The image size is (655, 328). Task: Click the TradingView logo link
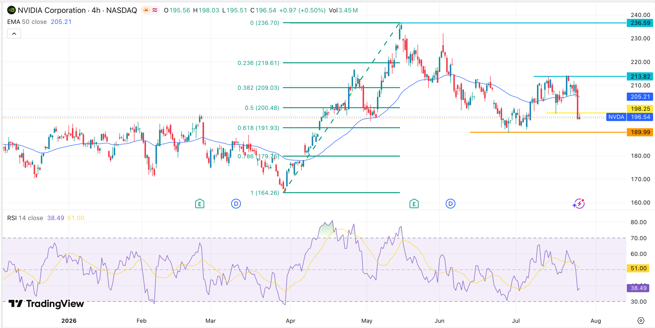(x=46, y=304)
